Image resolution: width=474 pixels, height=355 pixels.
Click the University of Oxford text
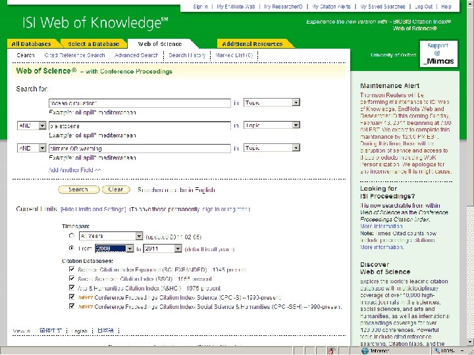tap(393, 55)
